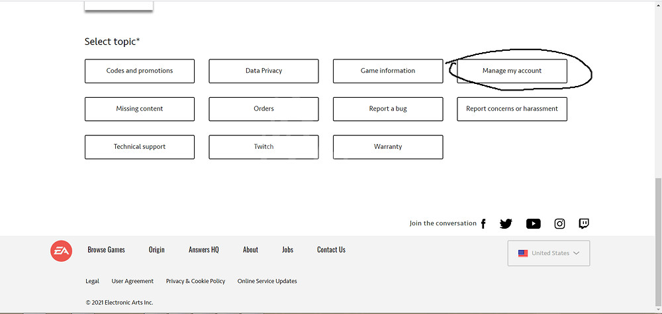Open EA's Twitter bird icon
This screenshot has width=662, height=314.
click(506, 223)
